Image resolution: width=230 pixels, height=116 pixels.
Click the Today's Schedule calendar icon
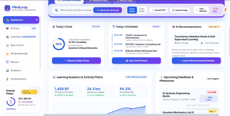[x=114, y=27]
